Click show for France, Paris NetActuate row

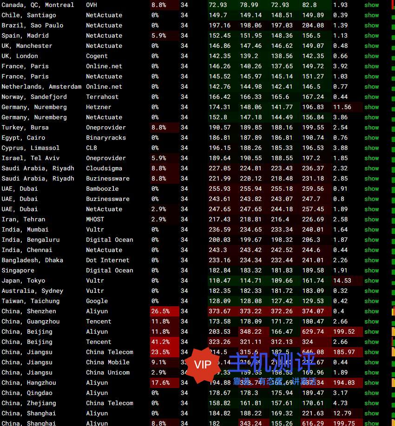point(372,77)
